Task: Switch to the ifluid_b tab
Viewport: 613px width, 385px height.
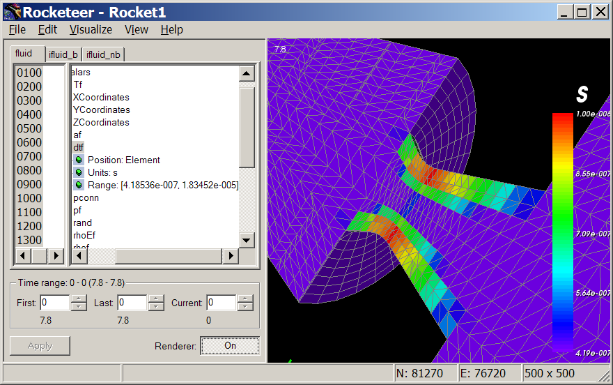Action: coord(63,55)
